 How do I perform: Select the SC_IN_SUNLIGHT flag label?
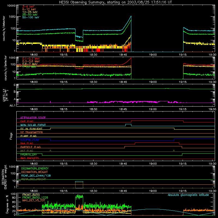pos(31,129)
